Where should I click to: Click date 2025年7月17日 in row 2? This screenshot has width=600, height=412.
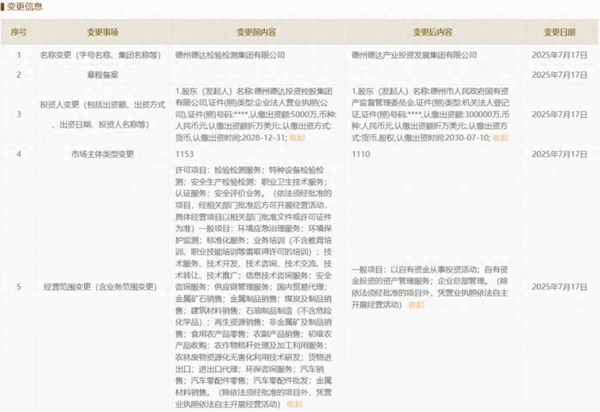[x=560, y=75]
